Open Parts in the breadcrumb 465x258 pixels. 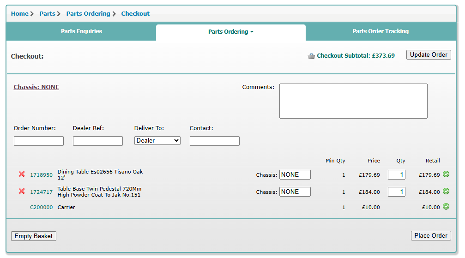pyautogui.click(x=48, y=14)
